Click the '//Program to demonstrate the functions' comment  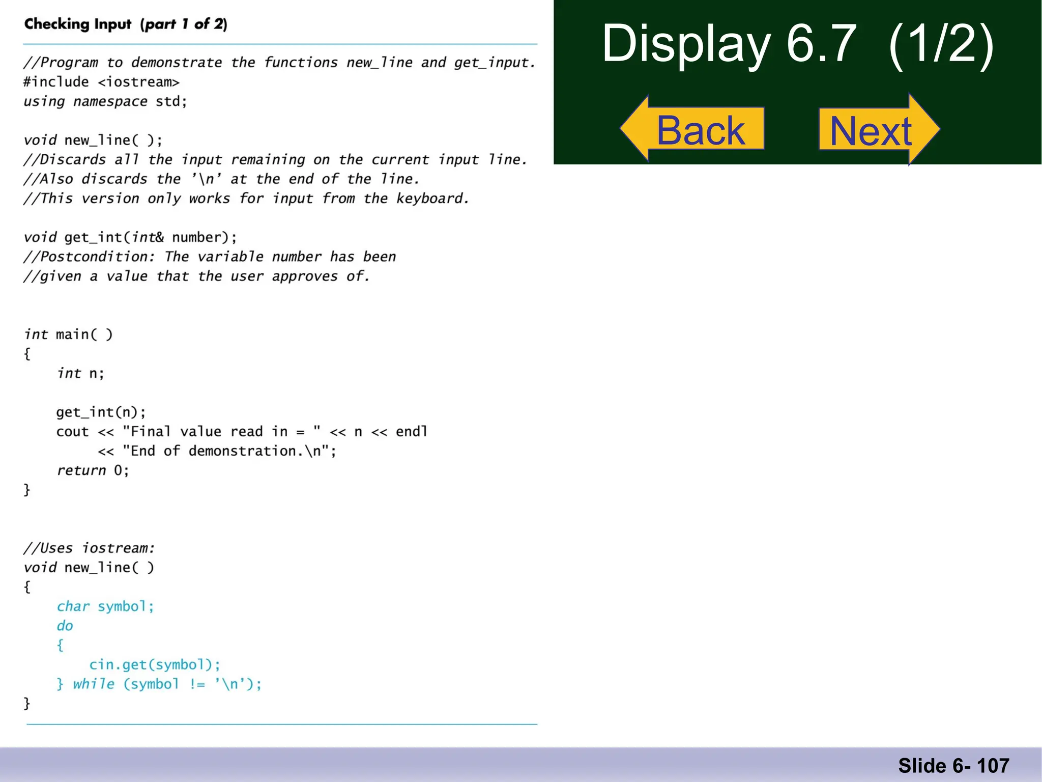coord(279,63)
